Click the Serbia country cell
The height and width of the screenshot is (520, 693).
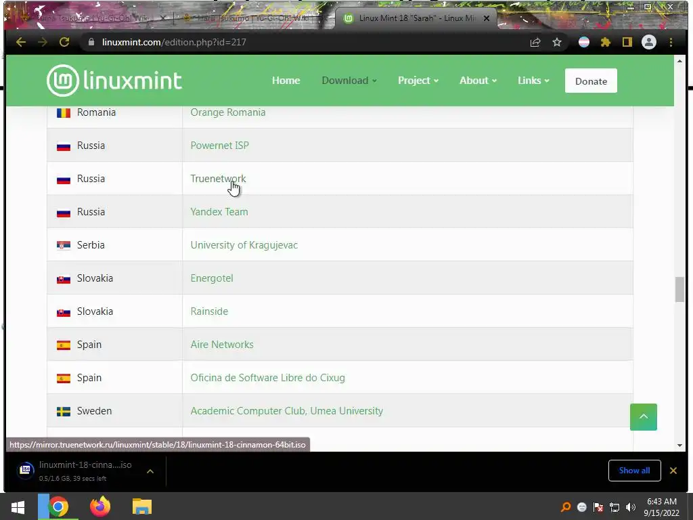coord(114,245)
